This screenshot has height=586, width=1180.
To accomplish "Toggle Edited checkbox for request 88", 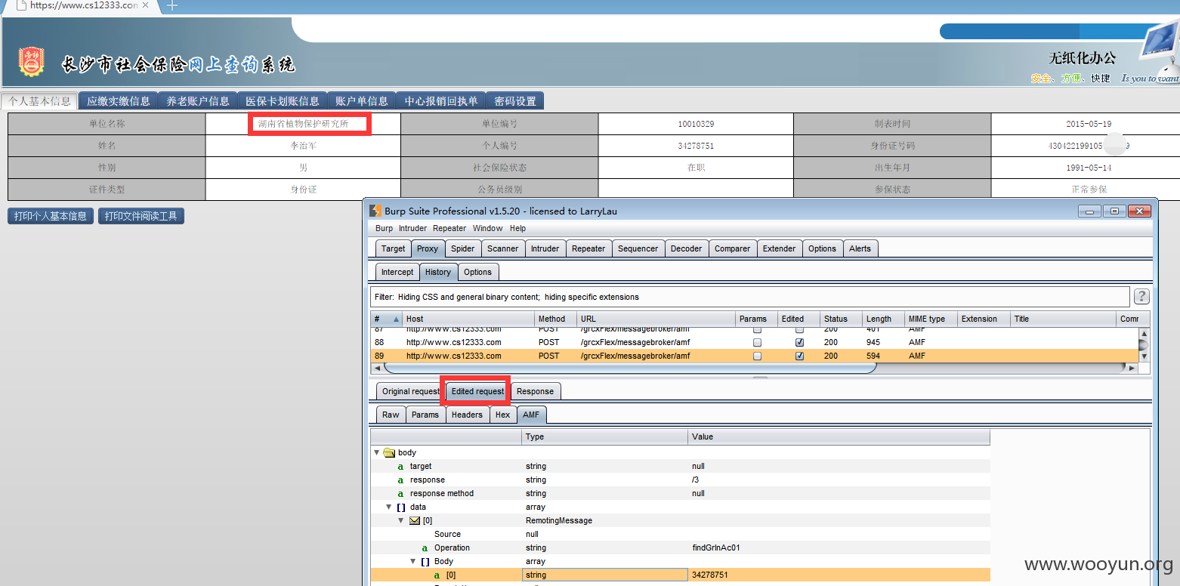I will click(x=799, y=342).
